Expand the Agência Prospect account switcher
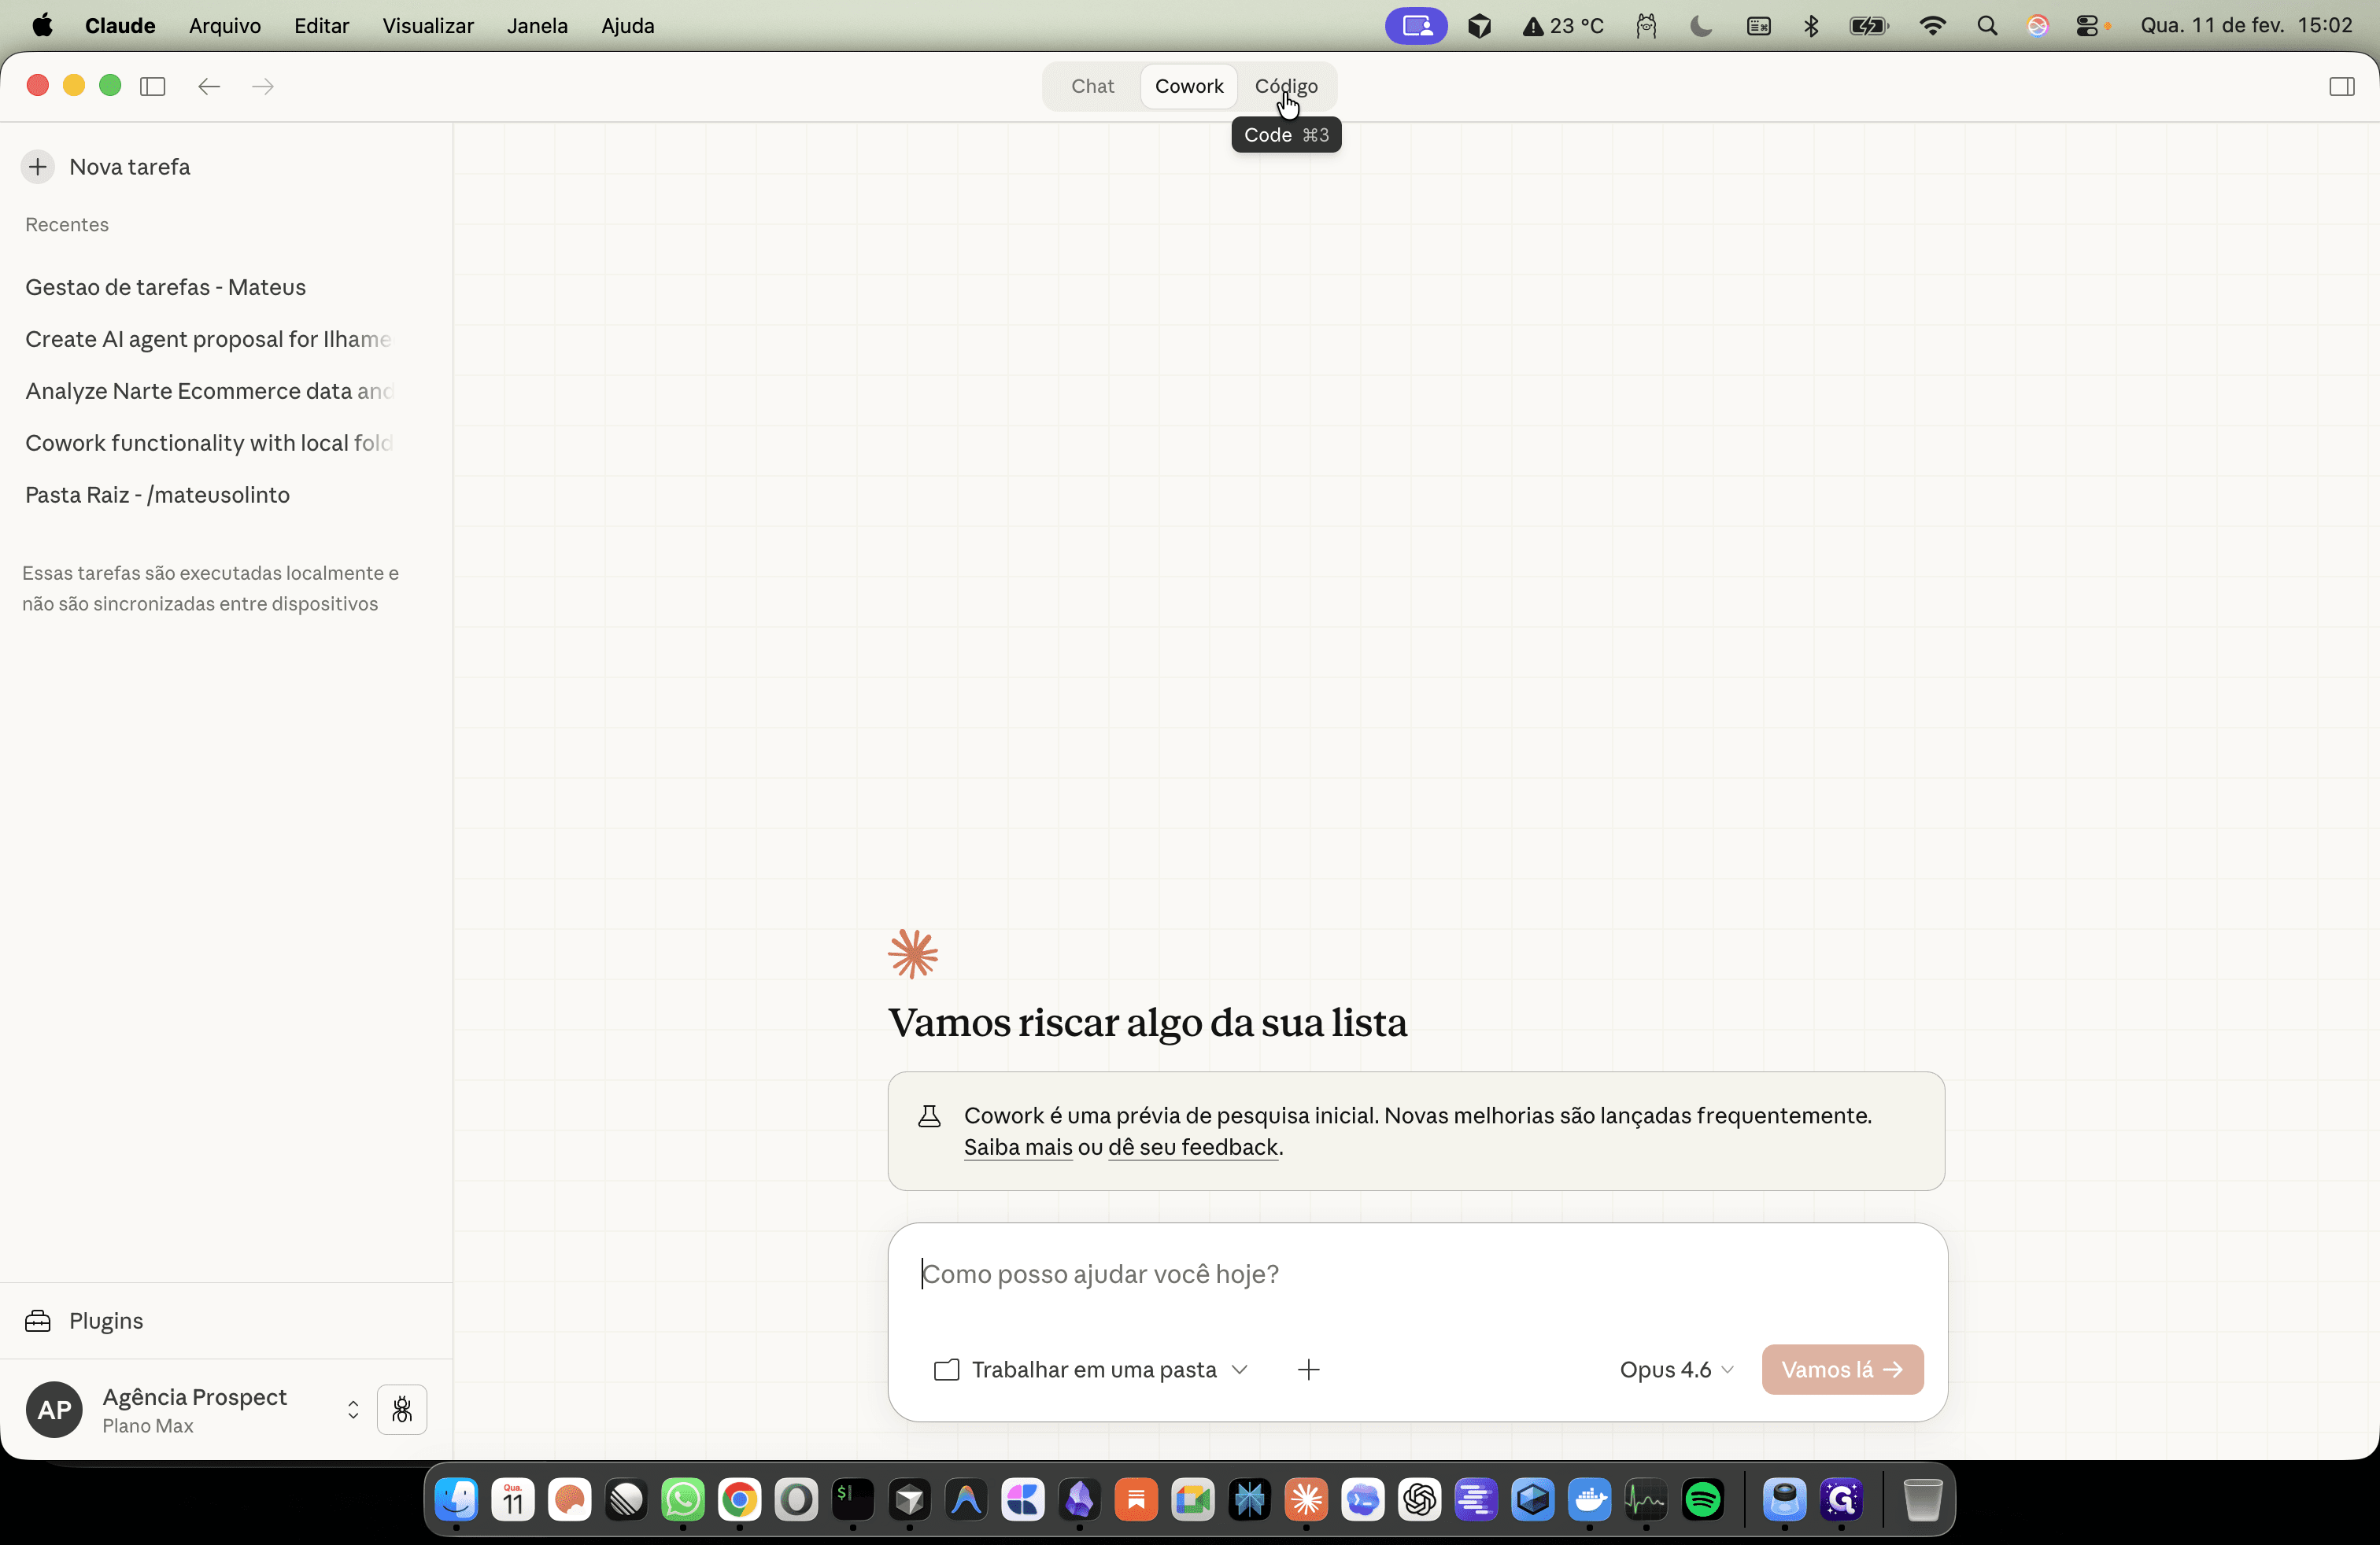The width and height of the screenshot is (2380, 1545). point(353,1409)
